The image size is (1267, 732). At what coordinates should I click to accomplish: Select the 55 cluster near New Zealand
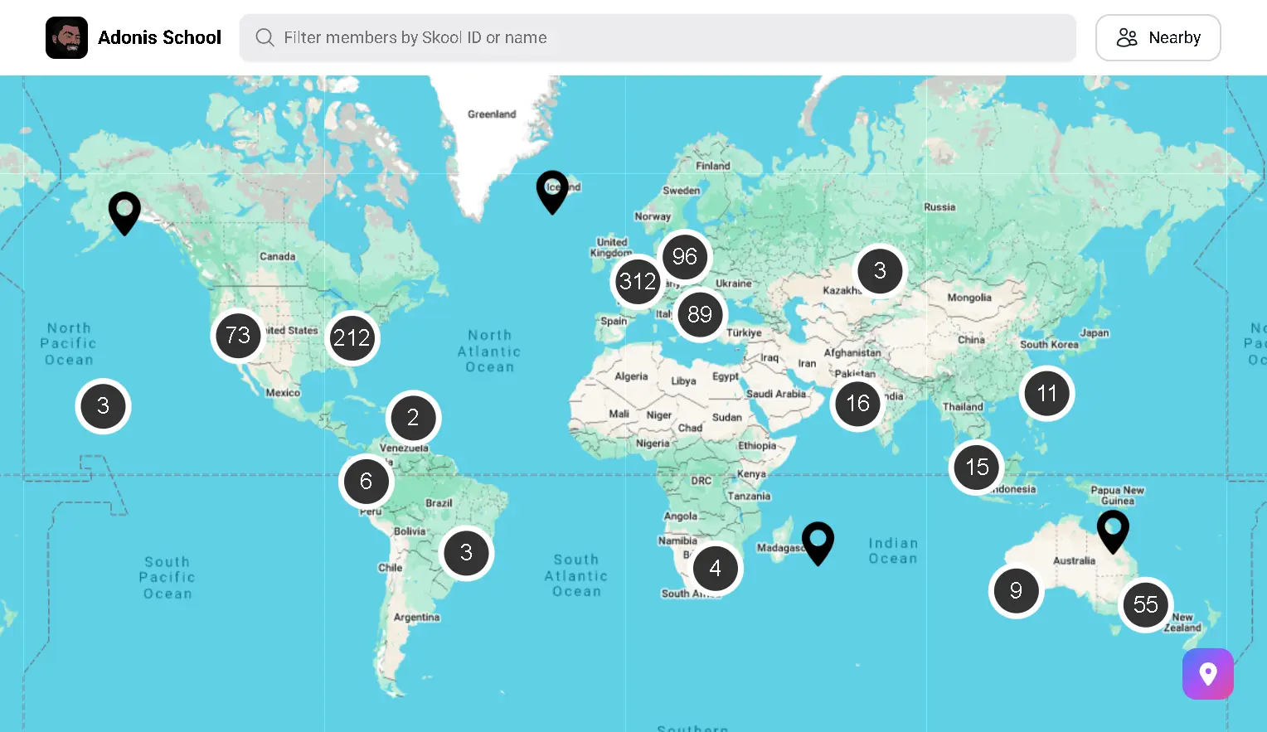[x=1146, y=605]
